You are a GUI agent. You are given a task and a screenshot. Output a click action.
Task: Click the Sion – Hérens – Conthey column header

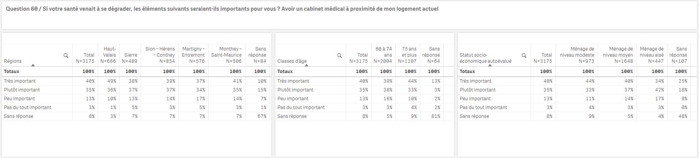click(159, 55)
